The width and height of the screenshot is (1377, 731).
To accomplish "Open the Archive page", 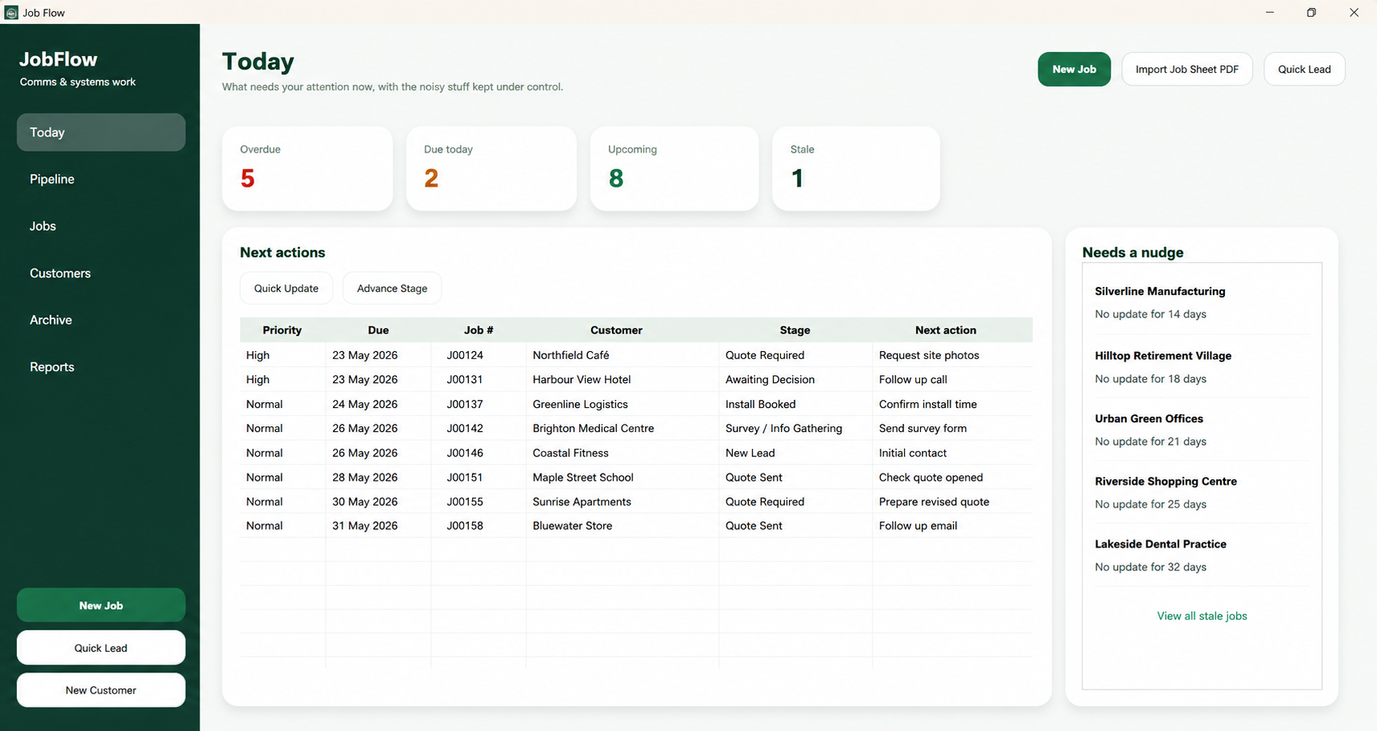I will point(101,320).
